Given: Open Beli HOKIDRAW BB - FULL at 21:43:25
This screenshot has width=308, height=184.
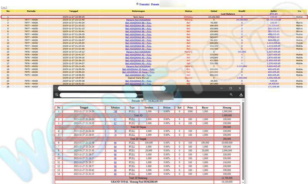Looking at the screenshot, I should pos(138,23).
